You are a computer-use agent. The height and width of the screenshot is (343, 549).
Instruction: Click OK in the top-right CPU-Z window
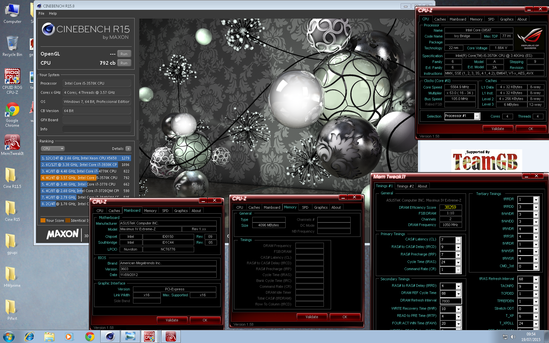point(531,129)
